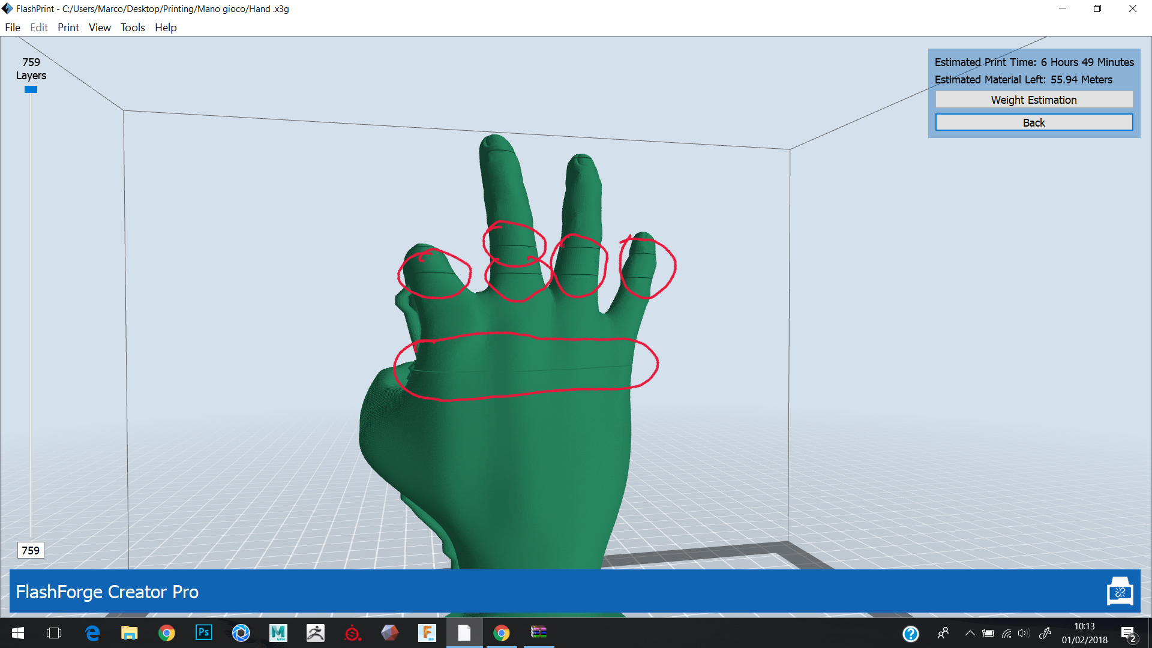Expand hidden system tray icons
1152x648 pixels.
point(970,633)
